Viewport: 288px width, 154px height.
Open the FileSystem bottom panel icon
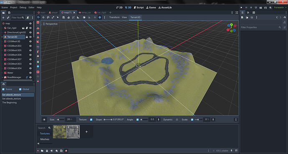[x=42, y=151]
